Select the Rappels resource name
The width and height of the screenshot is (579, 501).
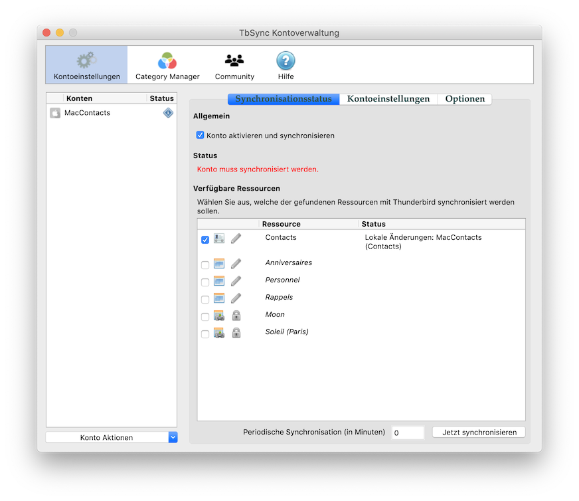(279, 297)
